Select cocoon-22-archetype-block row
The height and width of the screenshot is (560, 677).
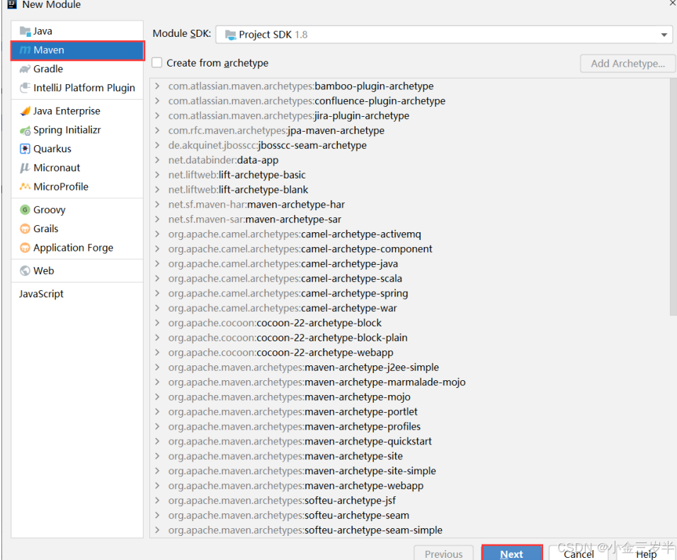[x=410, y=323]
